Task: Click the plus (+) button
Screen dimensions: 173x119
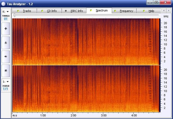Action: click(x=6, y=29)
